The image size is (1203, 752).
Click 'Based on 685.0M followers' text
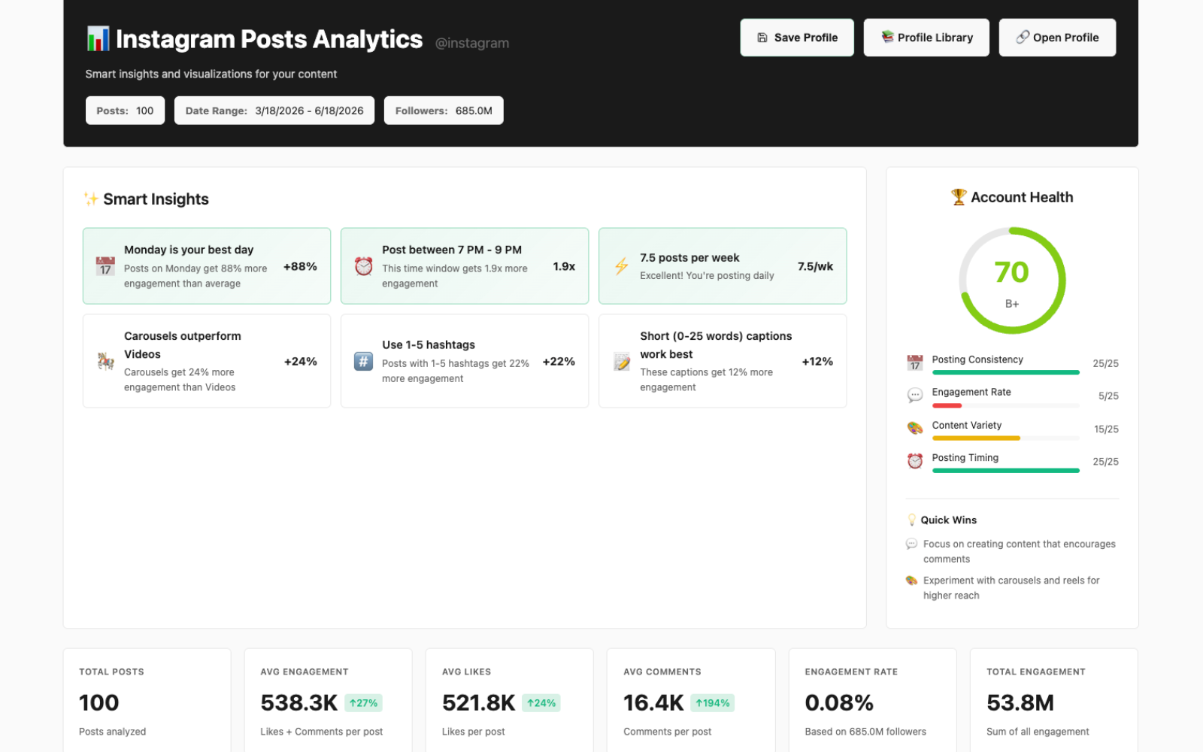(865, 732)
